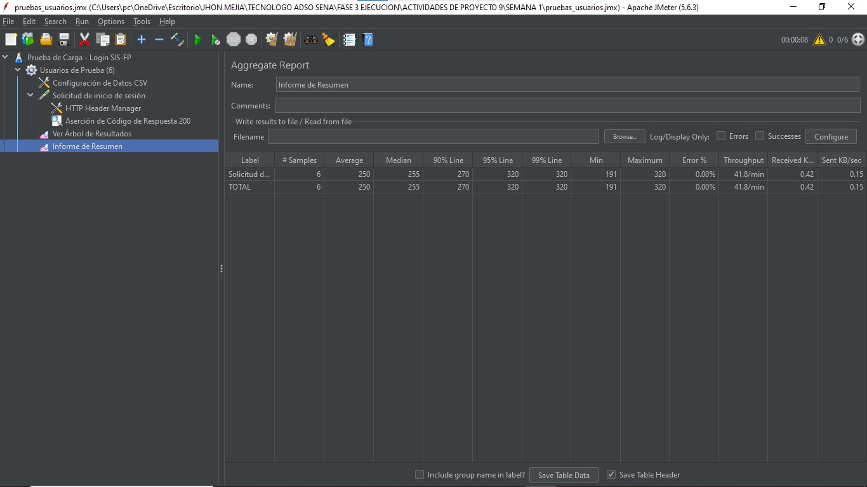Click Start no pauses icon
The height and width of the screenshot is (487, 867).
(216, 39)
